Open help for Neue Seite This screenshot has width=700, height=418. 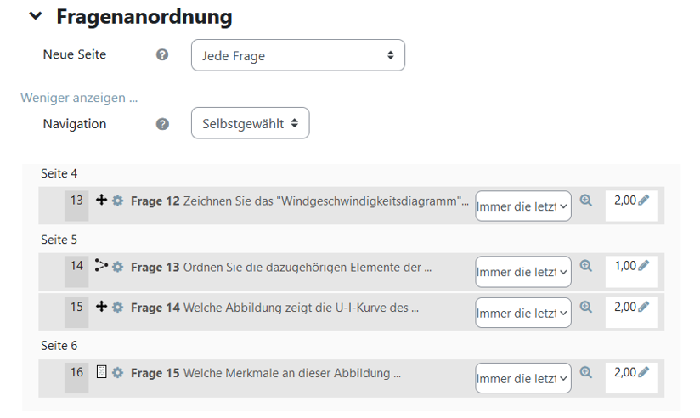tap(162, 55)
